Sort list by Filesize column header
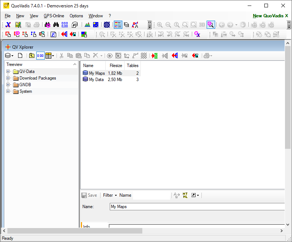This screenshot has height=242, width=292. (x=115, y=66)
